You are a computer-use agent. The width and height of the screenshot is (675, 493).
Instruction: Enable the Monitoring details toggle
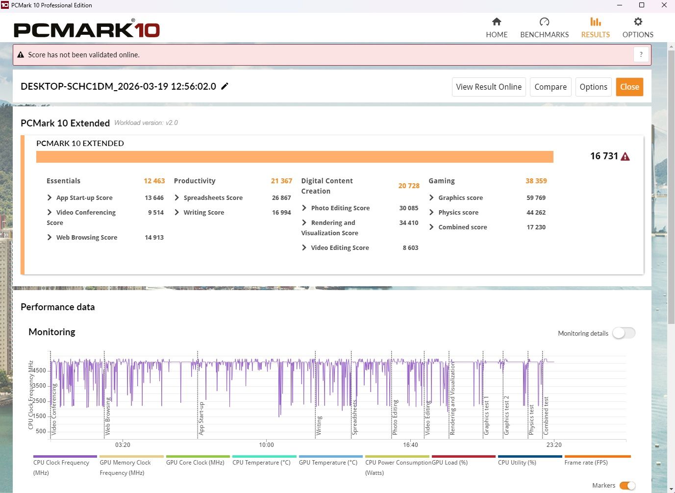(x=624, y=333)
